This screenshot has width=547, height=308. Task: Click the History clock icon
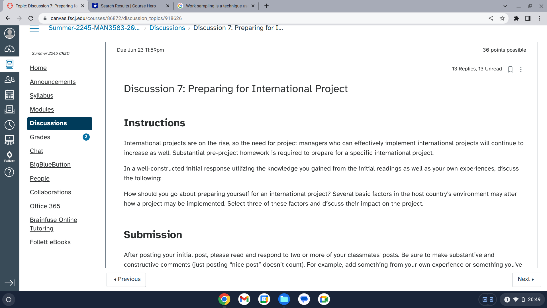(x=10, y=125)
